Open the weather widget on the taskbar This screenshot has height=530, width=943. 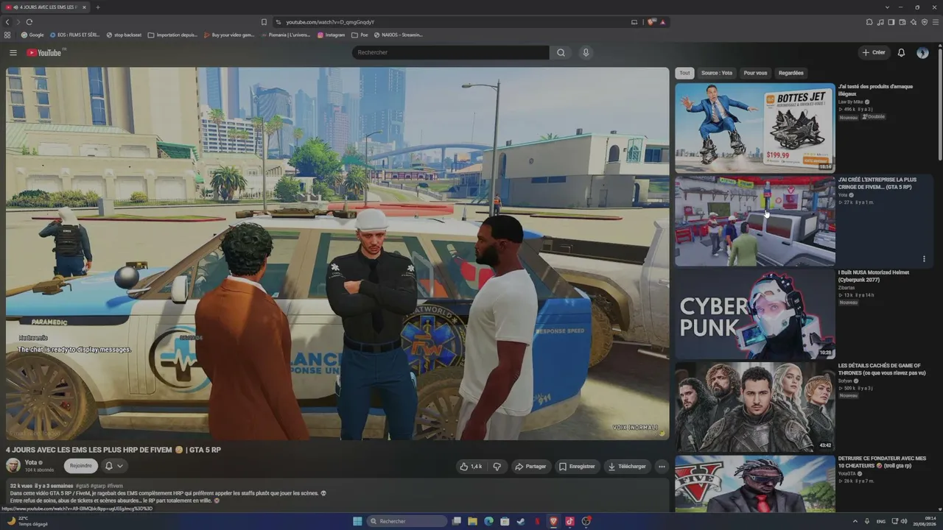[x=27, y=521]
